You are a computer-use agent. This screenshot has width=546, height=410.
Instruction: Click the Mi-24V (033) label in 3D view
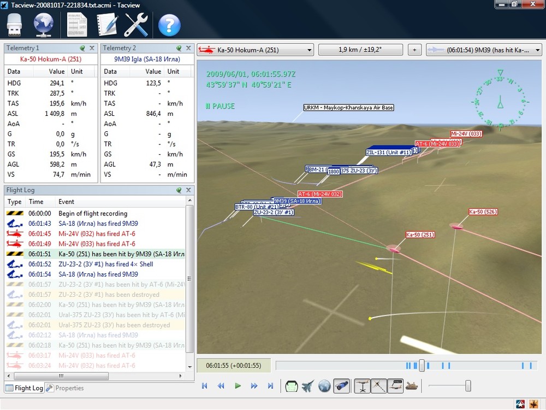[x=466, y=133]
